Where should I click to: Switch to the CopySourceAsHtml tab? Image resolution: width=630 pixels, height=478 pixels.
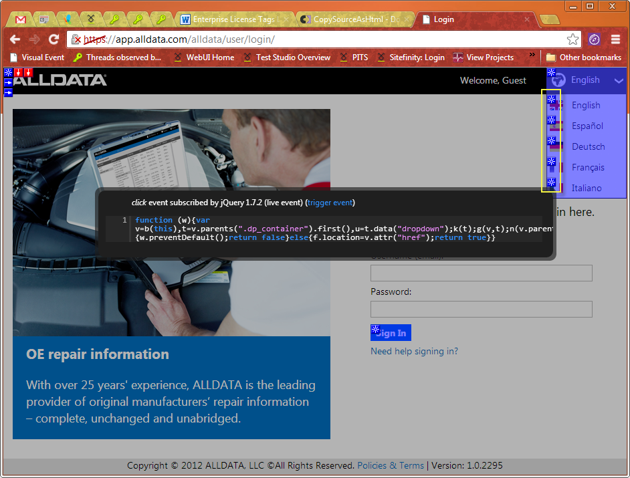(351, 19)
